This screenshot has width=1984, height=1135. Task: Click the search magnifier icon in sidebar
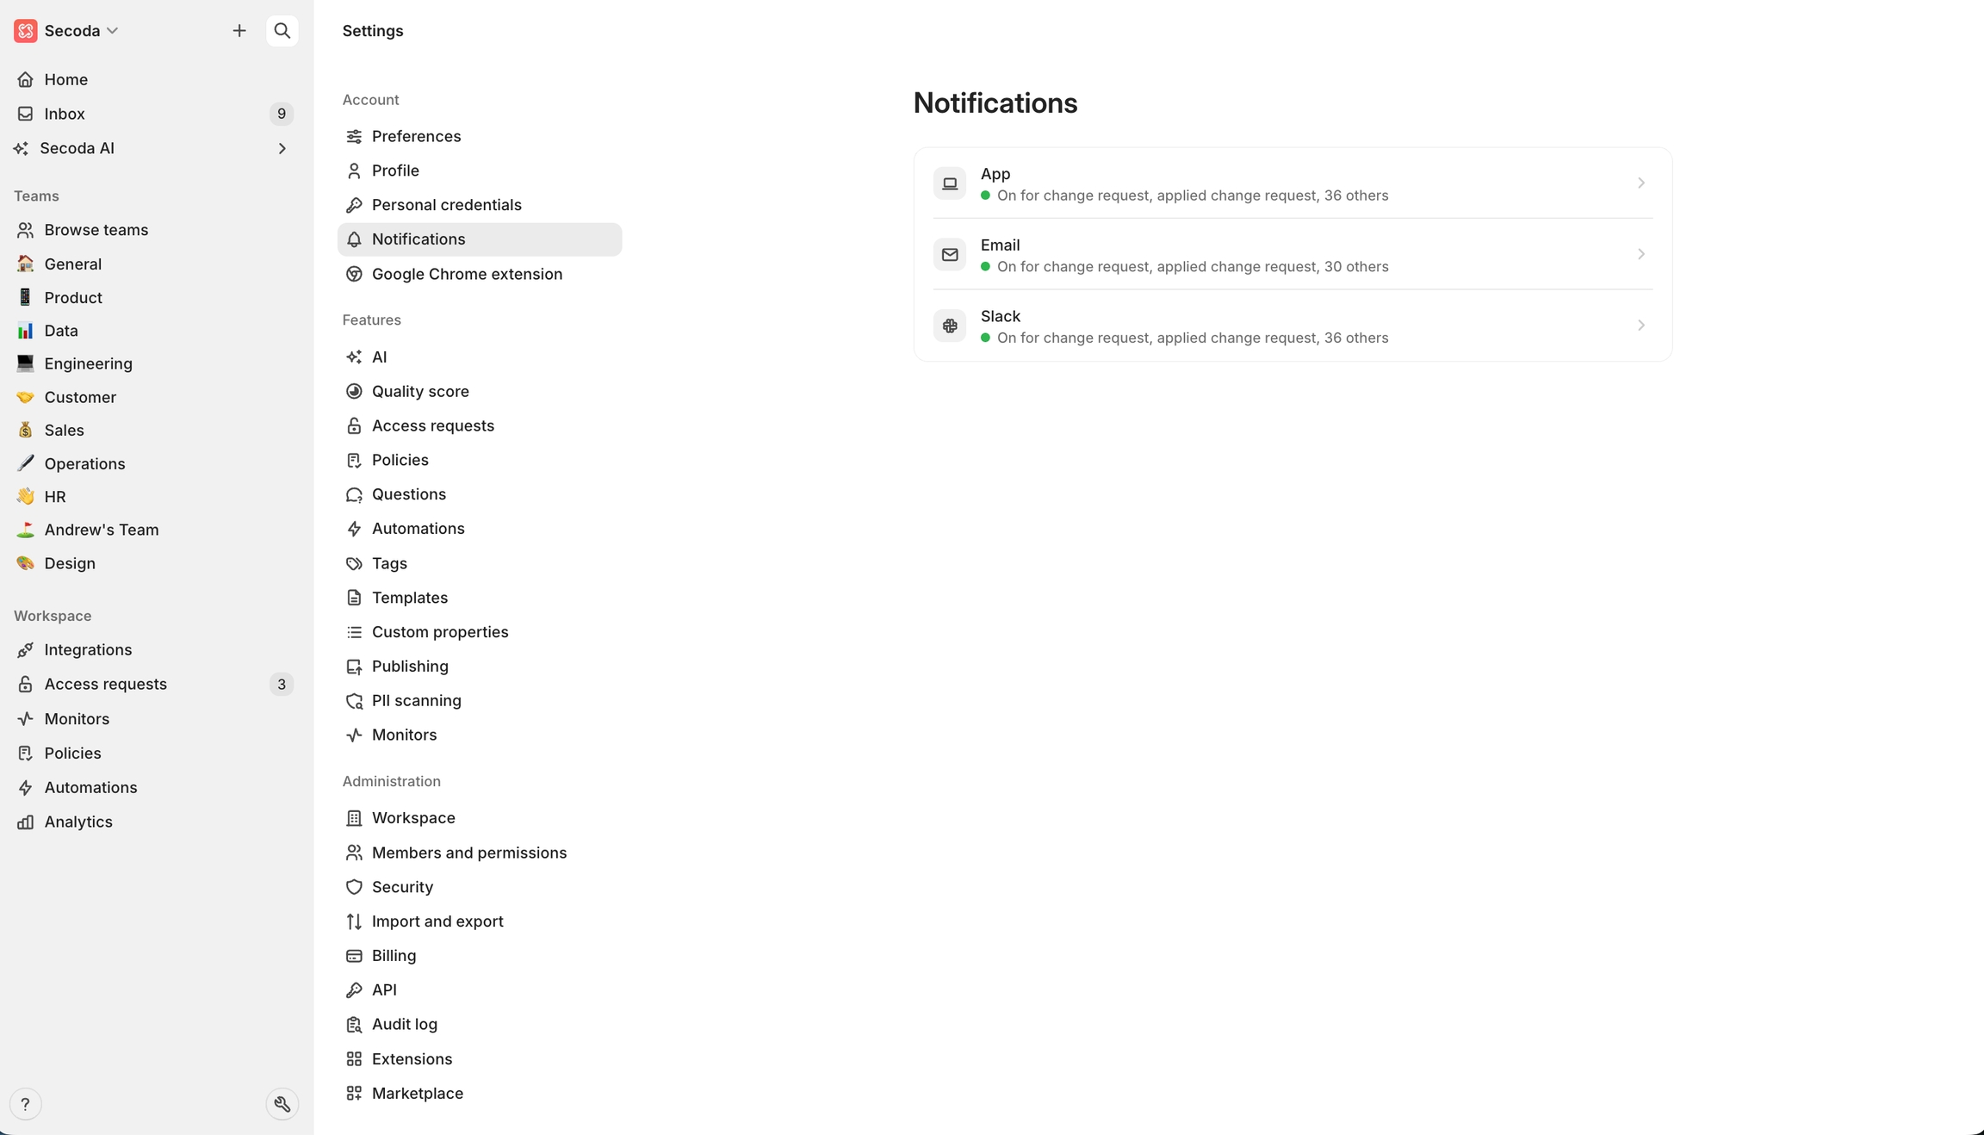(282, 31)
